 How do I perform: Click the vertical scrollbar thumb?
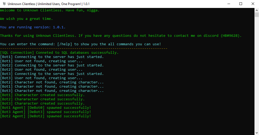point(257,15)
